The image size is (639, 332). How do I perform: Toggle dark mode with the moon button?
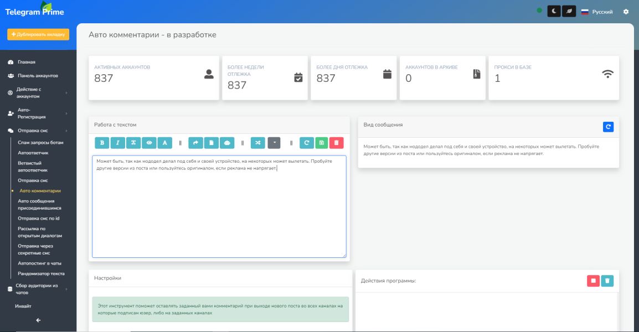[554, 12]
